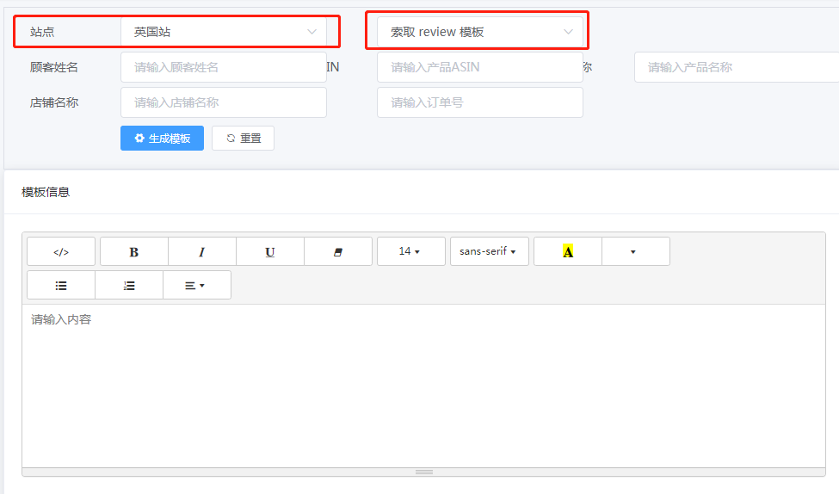Apply underline formatting

point(269,251)
